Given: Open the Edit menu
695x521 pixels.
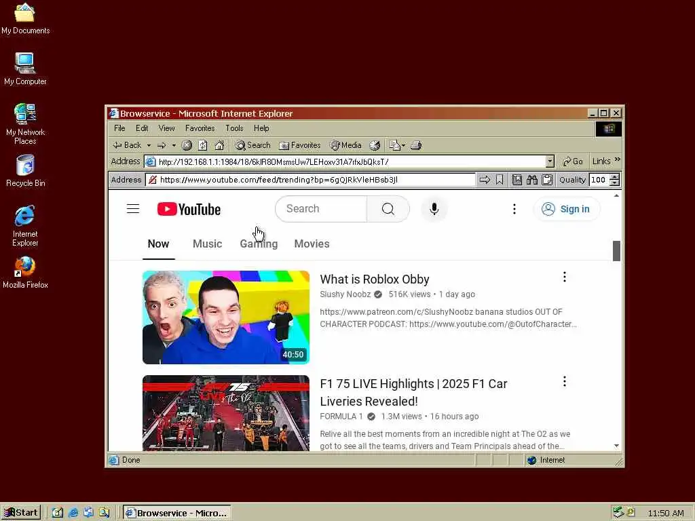Looking at the screenshot, I should pyautogui.click(x=142, y=128).
